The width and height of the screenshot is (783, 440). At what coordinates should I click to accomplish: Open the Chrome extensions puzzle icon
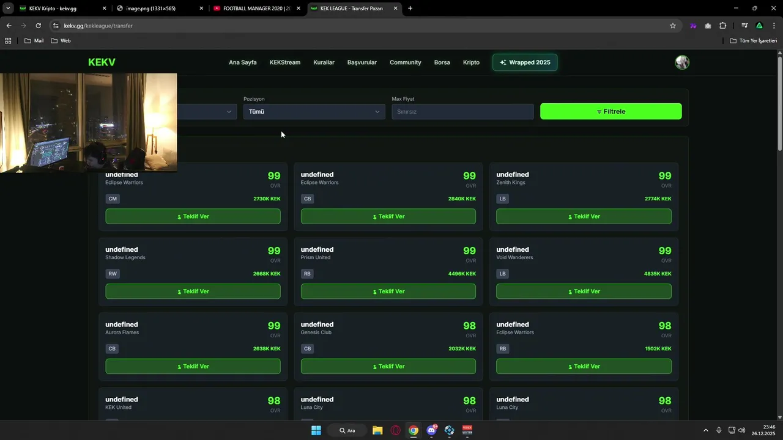click(722, 26)
